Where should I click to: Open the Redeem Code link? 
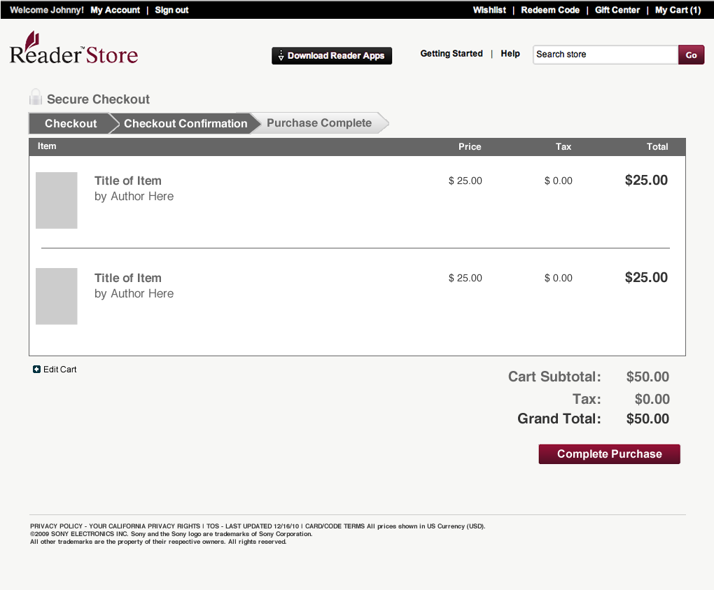pyautogui.click(x=550, y=10)
